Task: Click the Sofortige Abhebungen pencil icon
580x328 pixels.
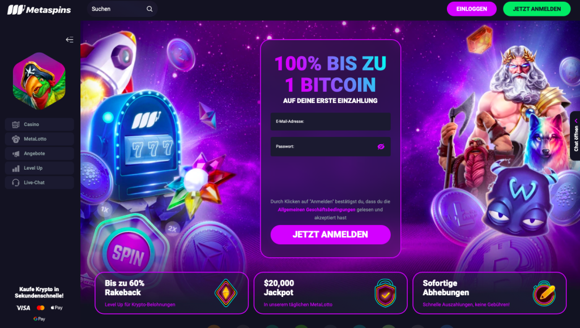Action: [544, 294]
